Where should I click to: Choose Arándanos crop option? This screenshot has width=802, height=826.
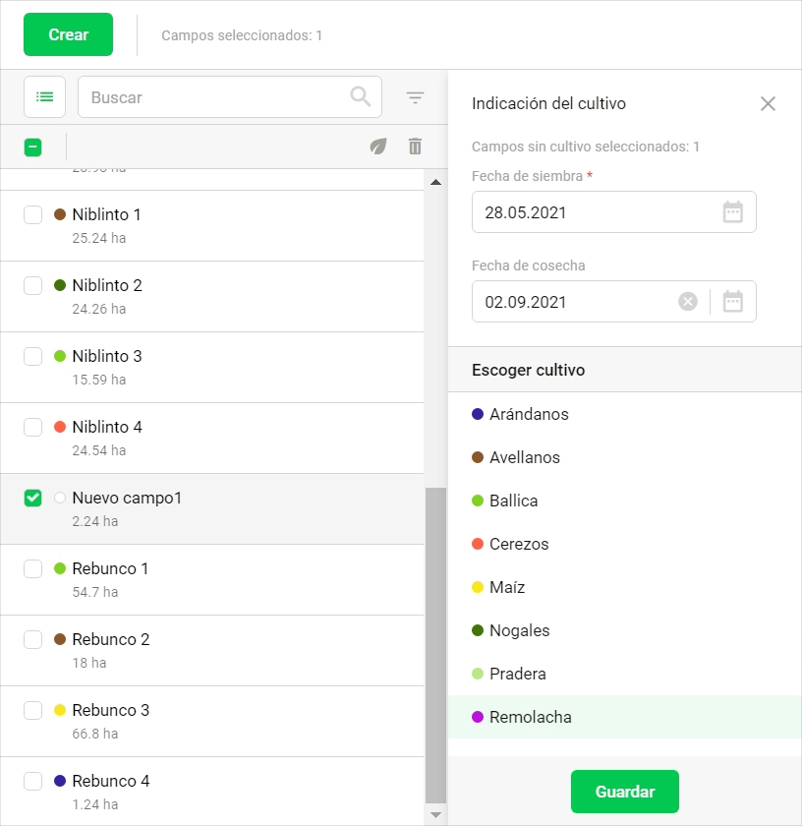(x=529, y=414)
